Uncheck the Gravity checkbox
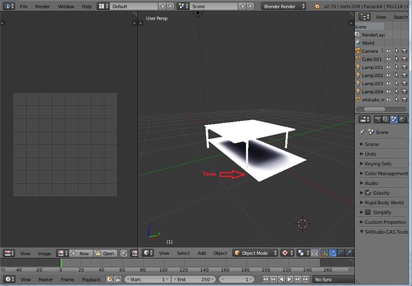The image size is (412, 286). click(x=368, y=193)
